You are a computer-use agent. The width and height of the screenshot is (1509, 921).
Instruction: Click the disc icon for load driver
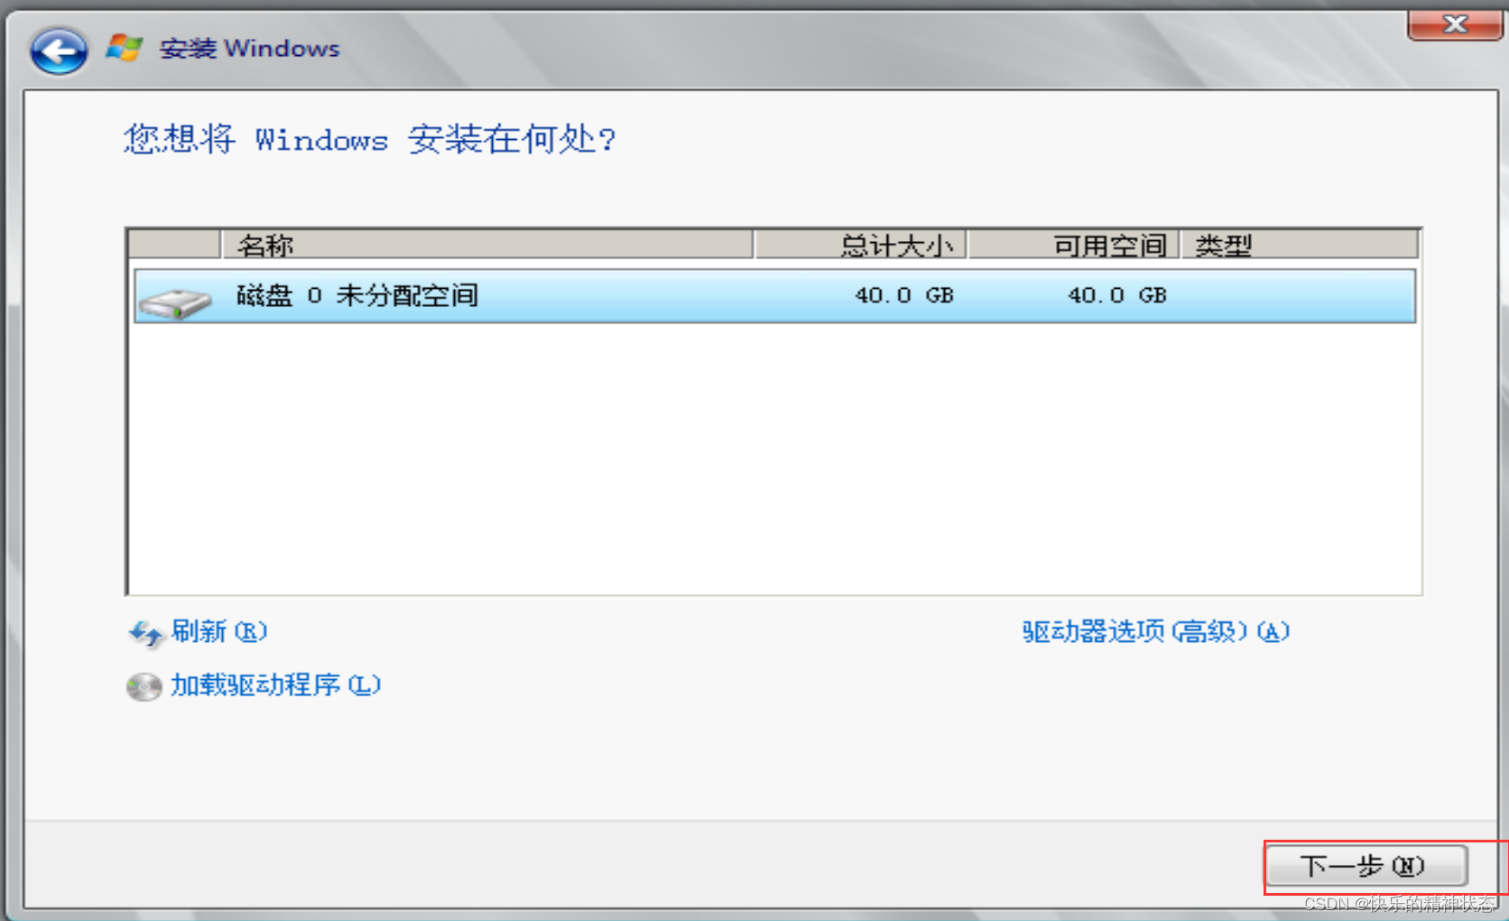click(x=143, y=687)
